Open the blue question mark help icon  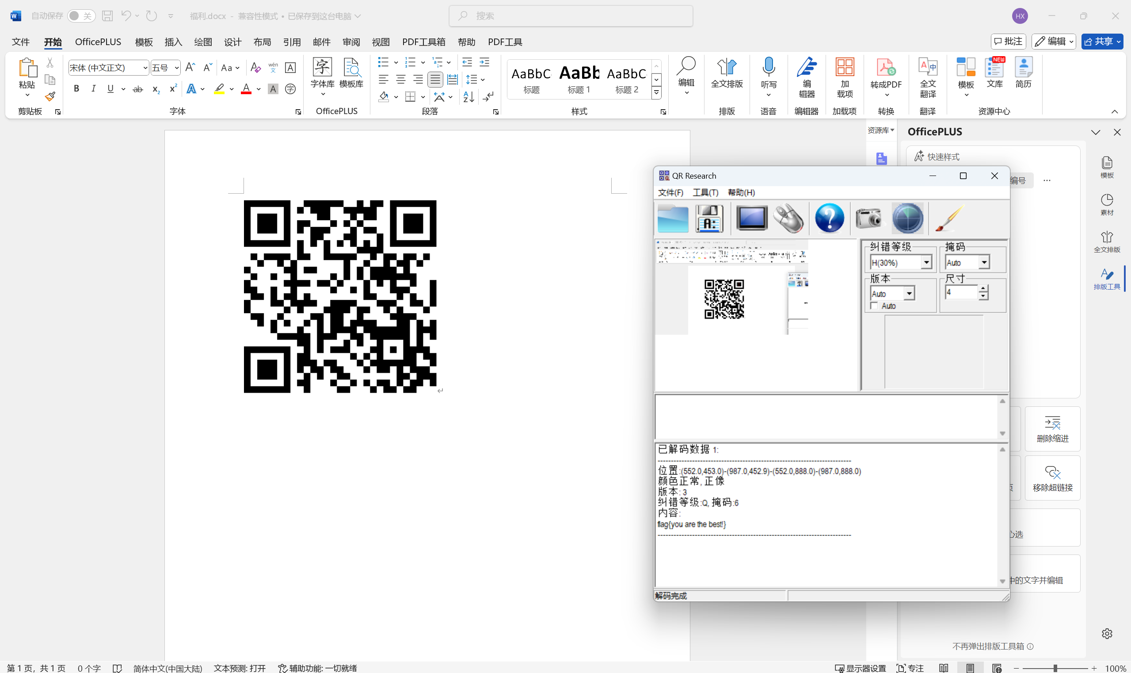830,218
